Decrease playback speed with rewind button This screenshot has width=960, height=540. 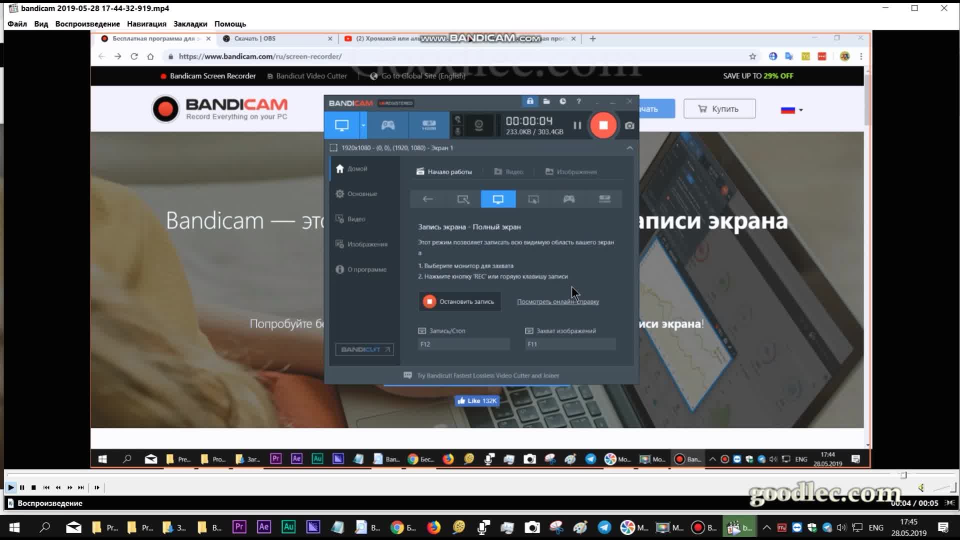(x=58, y=487)
